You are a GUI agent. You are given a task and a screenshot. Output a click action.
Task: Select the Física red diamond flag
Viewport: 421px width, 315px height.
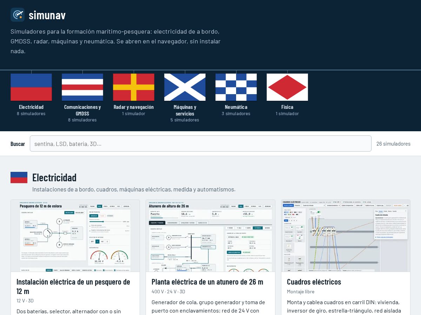(x=287, y=87)
